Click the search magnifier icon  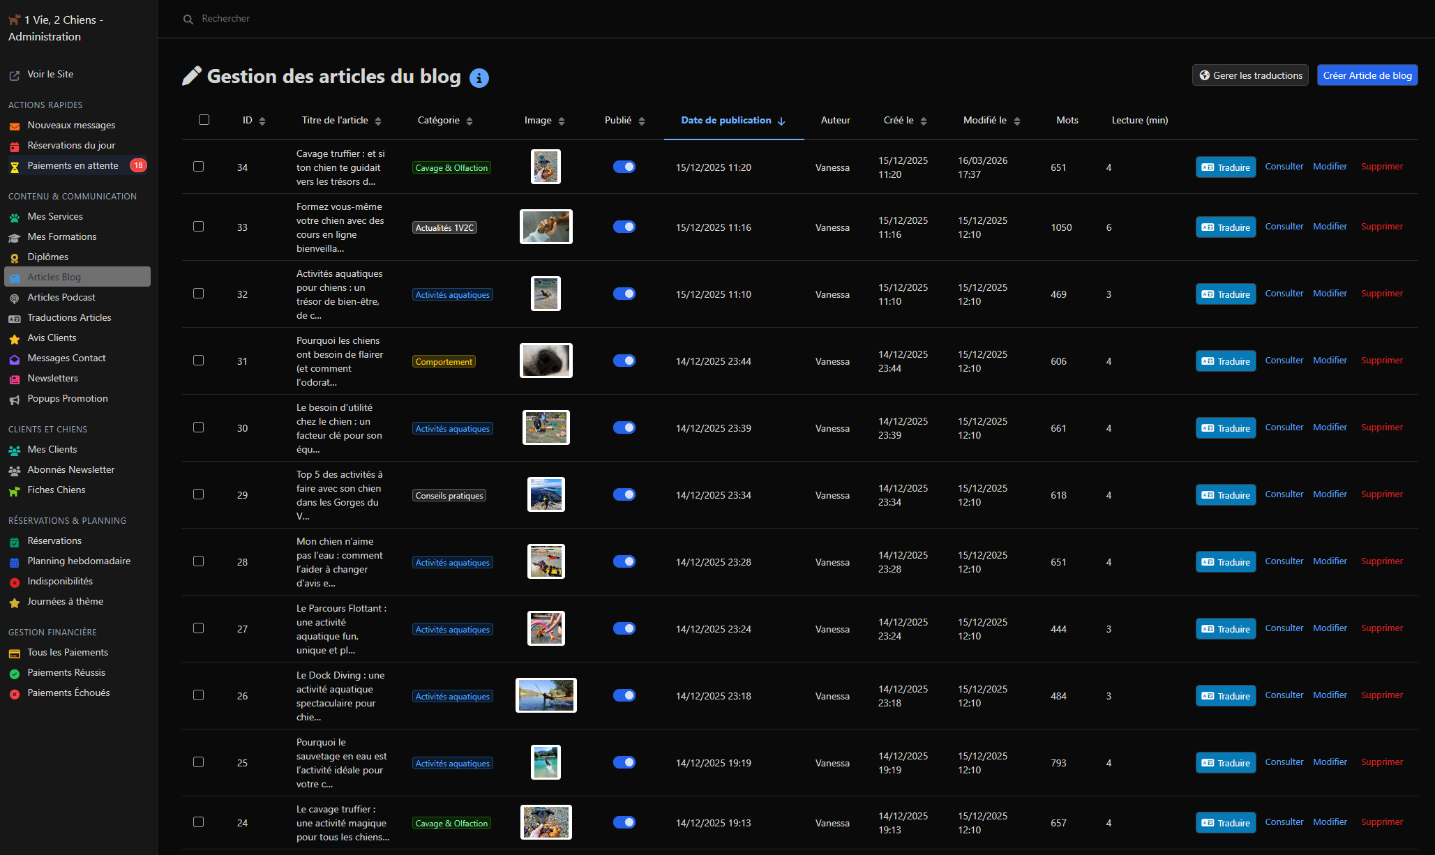click(x=188, y=20)
